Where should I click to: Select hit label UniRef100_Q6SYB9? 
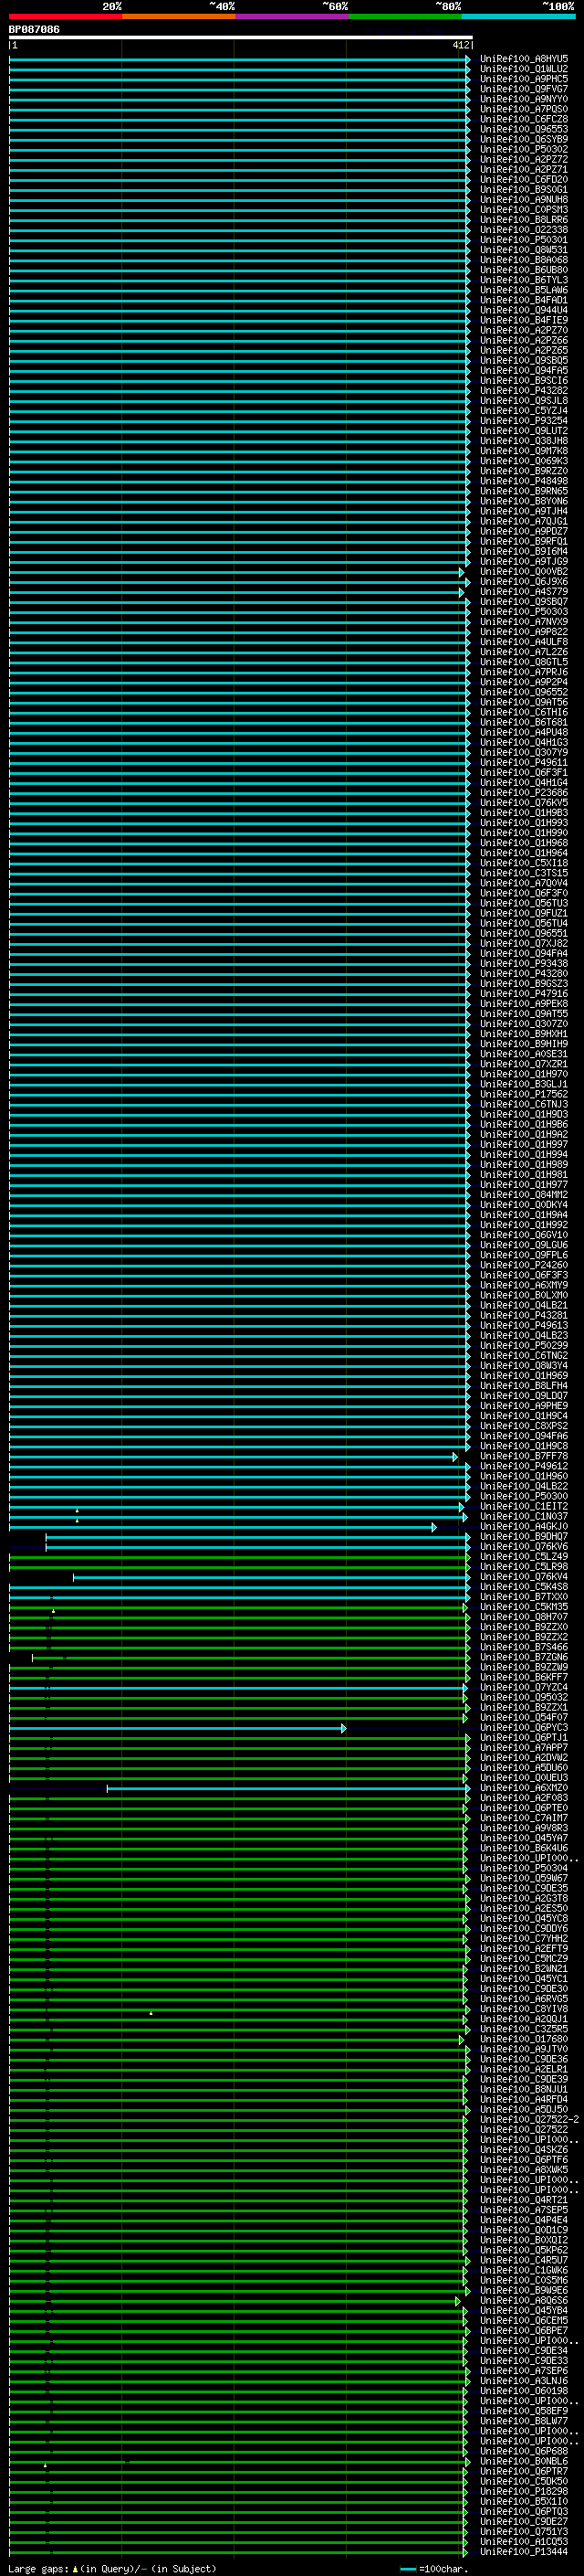point(524,139)
